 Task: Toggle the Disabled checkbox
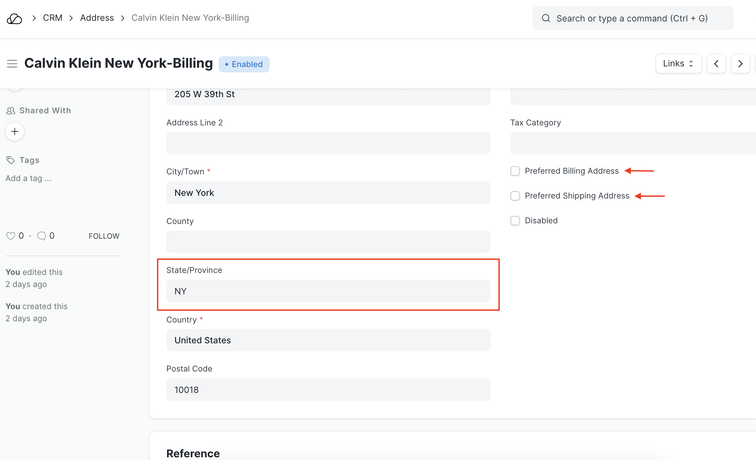click(x=515, y=221)
